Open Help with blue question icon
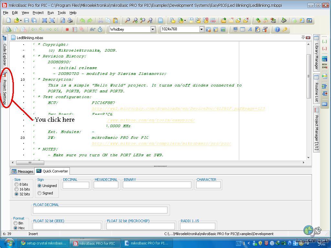This screenshot has width=331, height=248. [277, 29]
